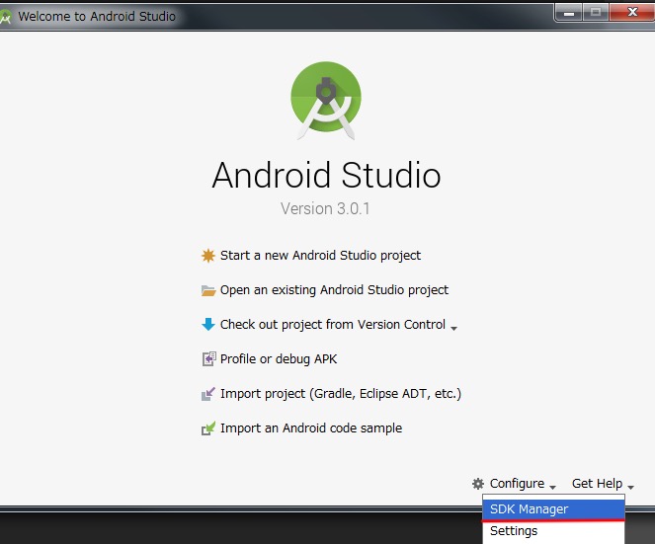Image resolution: width=655 pixels, height=544 pixels.
Task: Choose Settings from Configure menu
Action: click(553, 531)
